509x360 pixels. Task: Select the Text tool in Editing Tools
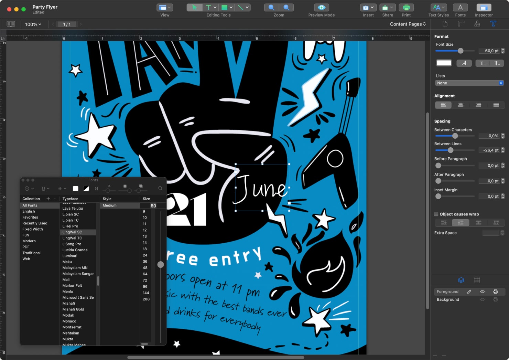pyautogui.click(x=208, y=7)
